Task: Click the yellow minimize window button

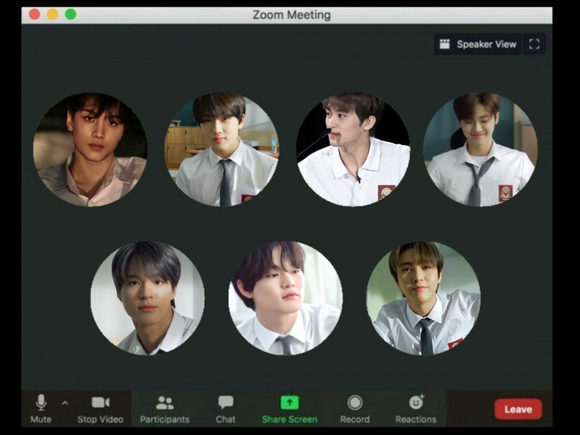Action: (52, 14)
